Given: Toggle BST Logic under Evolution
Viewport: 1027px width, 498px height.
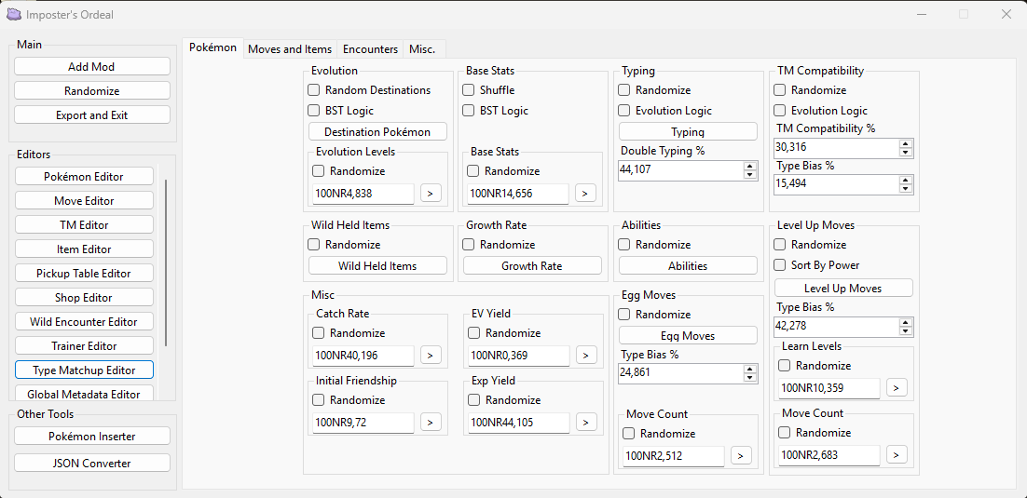Looking at the screenshot, I should 314,111.
